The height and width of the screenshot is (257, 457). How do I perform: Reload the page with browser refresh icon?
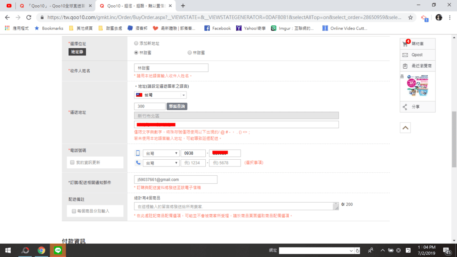tap(29, 17)
